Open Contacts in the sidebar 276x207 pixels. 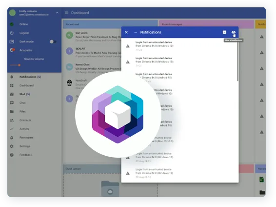click(25, 120)
